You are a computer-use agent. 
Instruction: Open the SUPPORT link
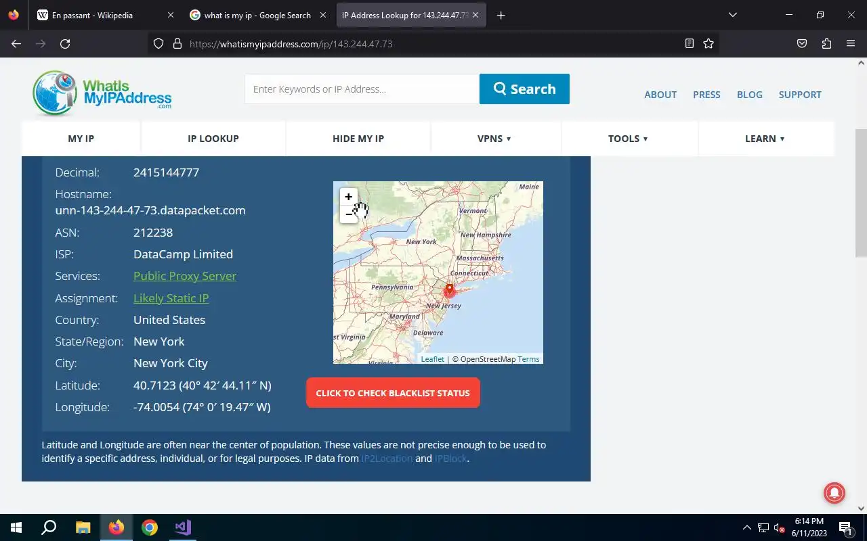[800, 95]
